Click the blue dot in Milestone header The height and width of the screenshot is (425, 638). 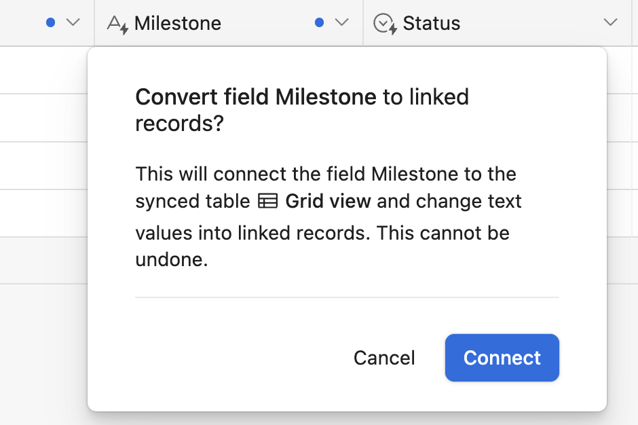[320, 22]
